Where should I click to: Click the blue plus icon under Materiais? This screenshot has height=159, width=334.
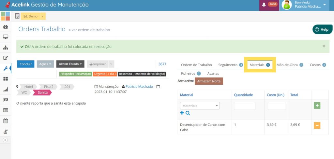182,113
